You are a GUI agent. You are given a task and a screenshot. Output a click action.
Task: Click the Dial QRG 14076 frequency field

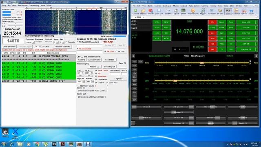click(x=13, y=41)
